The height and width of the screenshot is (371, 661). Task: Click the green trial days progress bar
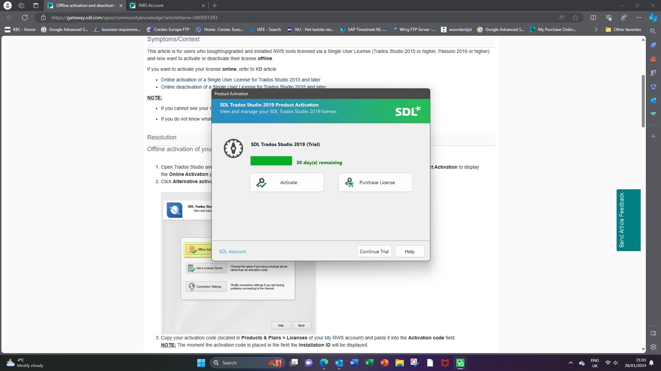271,161
